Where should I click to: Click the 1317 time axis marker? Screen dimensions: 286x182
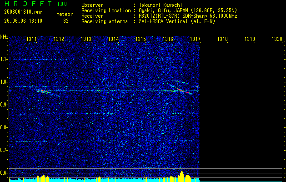point(195,39)
